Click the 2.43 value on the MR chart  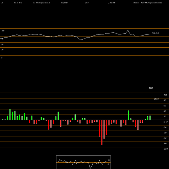[156, 99]
